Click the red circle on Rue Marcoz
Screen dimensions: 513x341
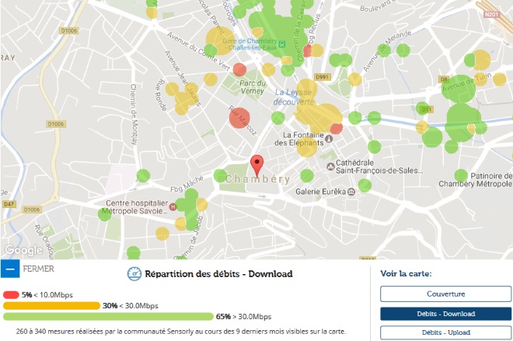tap(239, 116)
